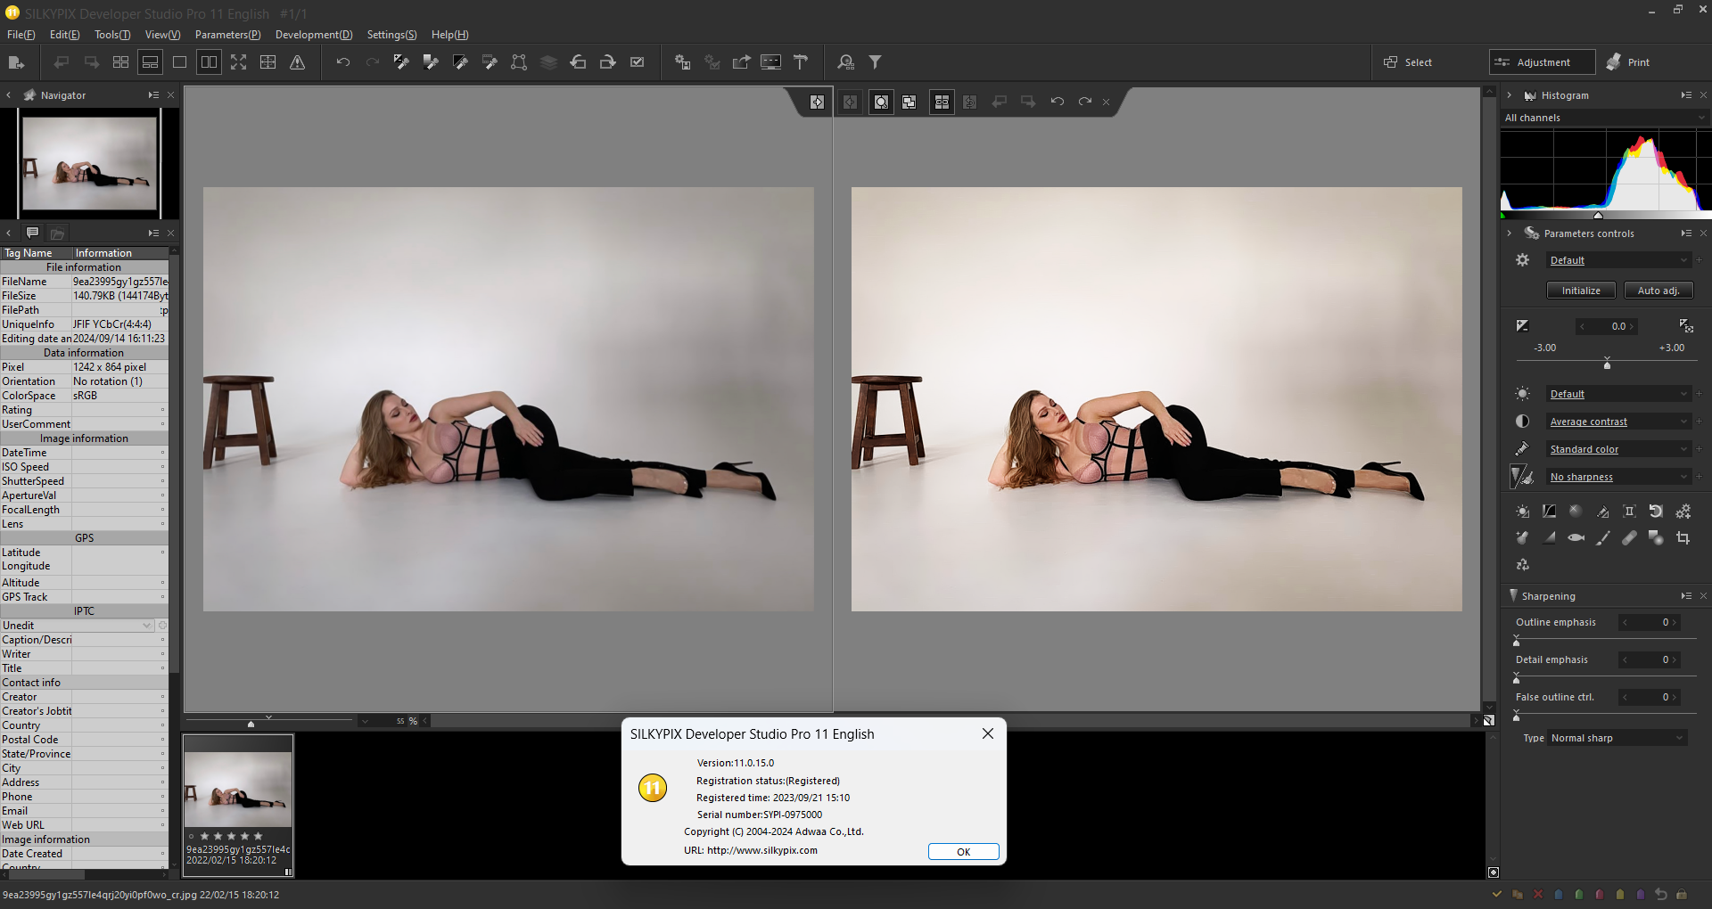The image size is (1712, 909).
Task: Click the brush retouch tool icon
Action: pyautogui.click(x=1602, y=538)
